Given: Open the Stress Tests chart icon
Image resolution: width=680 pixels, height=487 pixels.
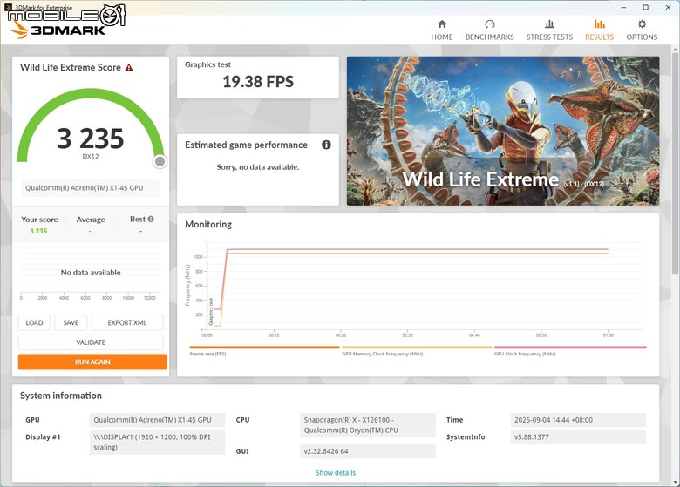Looking at the screenshot, I should (x=549, y=24).
